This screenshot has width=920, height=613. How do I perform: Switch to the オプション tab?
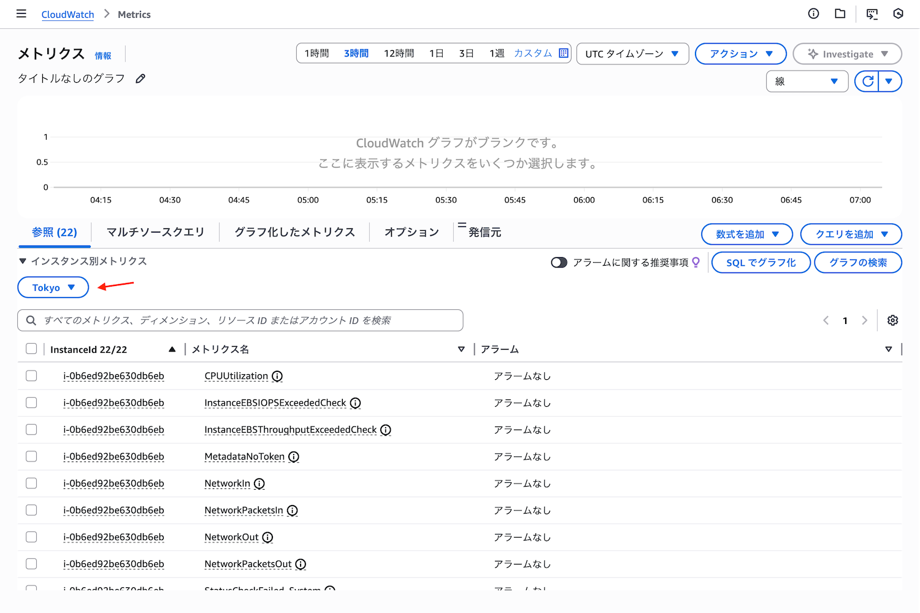coord(412,232)
